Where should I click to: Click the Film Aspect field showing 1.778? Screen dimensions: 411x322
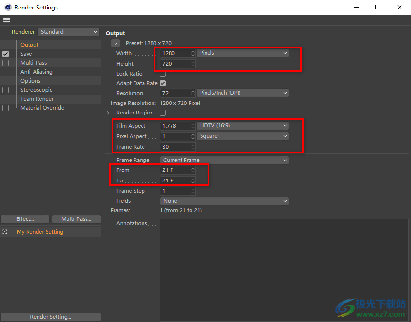(175, 126)
